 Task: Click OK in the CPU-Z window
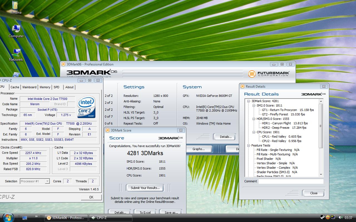91,197
